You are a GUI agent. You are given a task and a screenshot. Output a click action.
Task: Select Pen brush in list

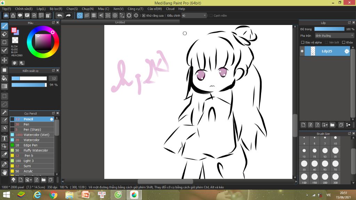32,124
